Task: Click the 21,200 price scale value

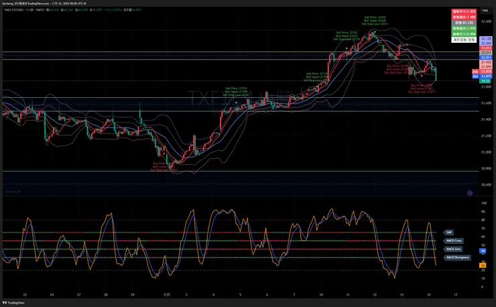Action: 486,136
